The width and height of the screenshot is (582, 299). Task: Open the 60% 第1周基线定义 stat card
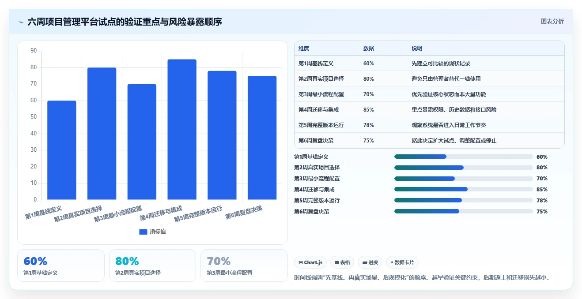pyautogui.click(x=61, y=265)
